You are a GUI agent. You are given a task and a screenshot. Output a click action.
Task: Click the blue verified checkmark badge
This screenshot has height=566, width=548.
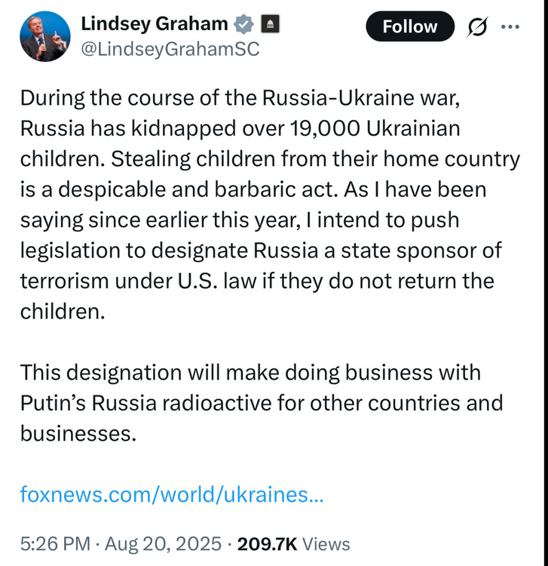coord(243,24)
